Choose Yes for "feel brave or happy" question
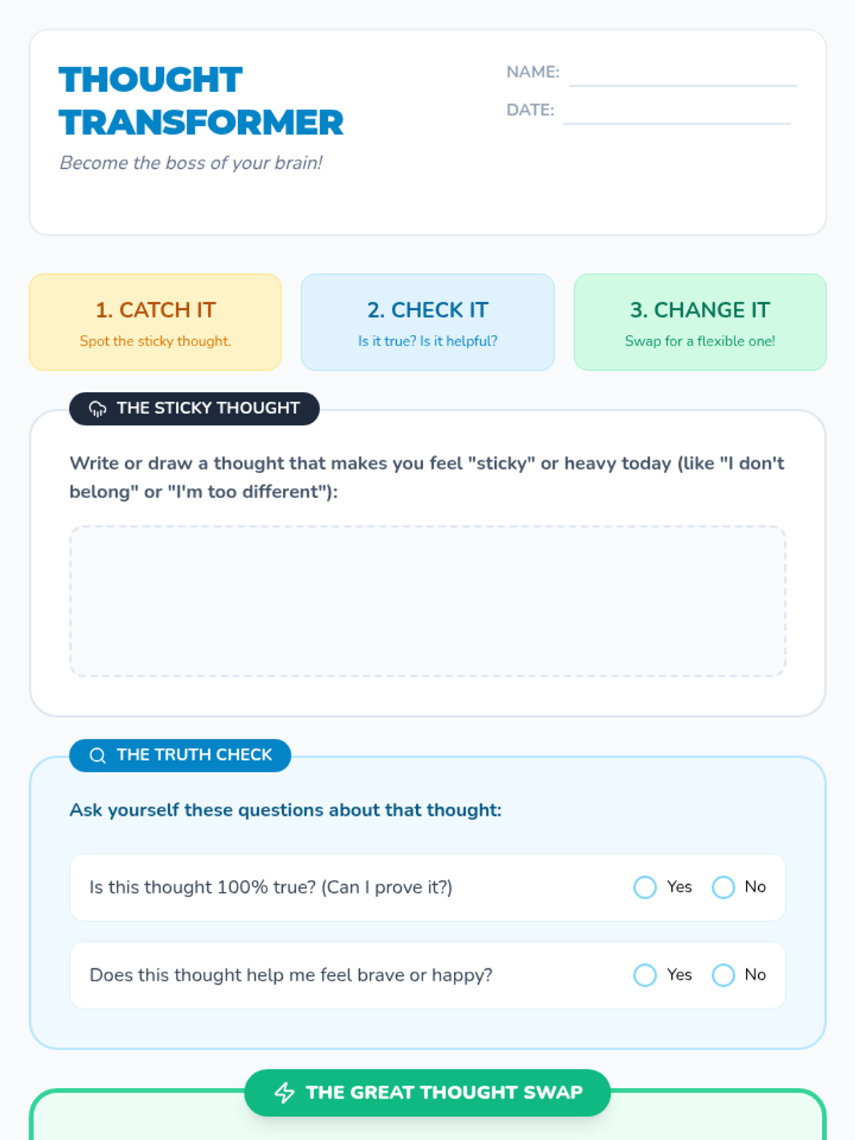The image size is (855, 1140). click(x=645, y=975)
